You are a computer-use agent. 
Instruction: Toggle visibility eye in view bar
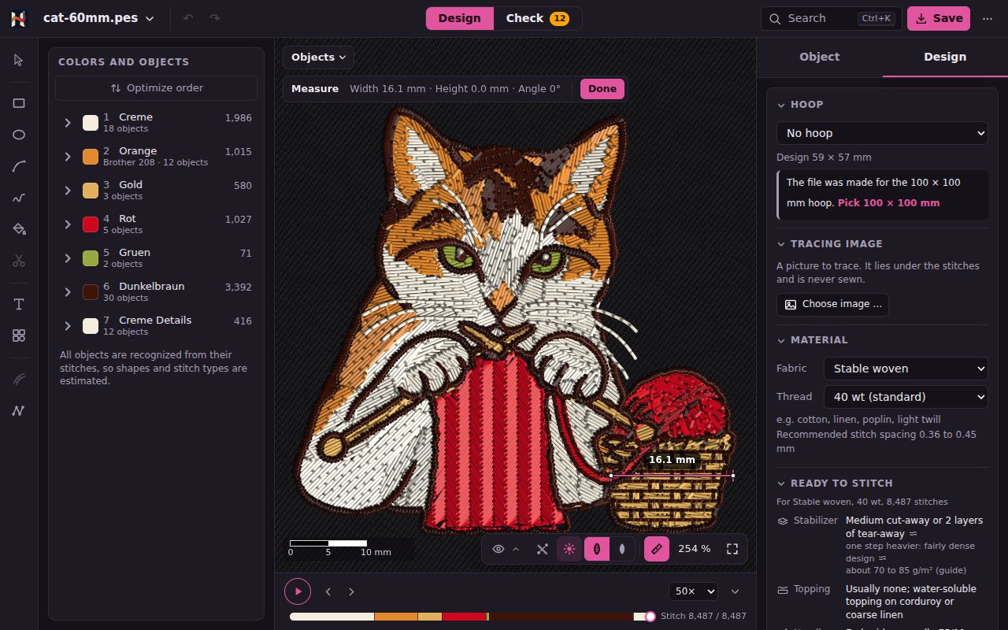498,549
